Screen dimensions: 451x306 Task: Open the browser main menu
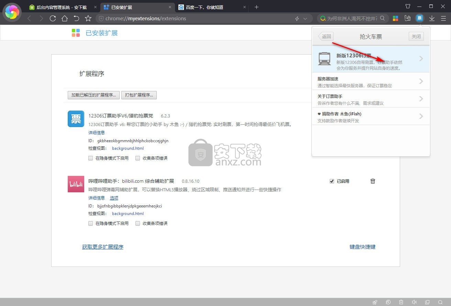[x=443, y=19]
